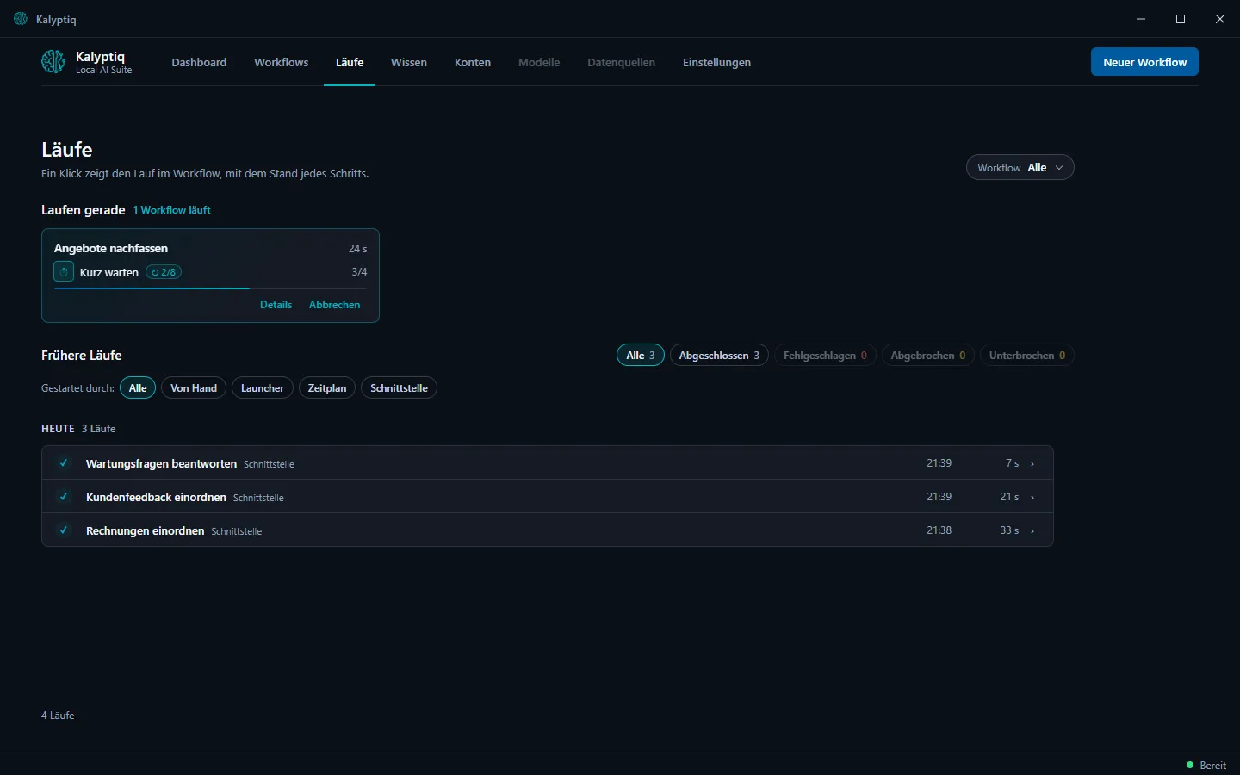This screenshot has height=775, width=1240.
Task: Open the Einstellungen tab
Action: click(x=716, y=63)
